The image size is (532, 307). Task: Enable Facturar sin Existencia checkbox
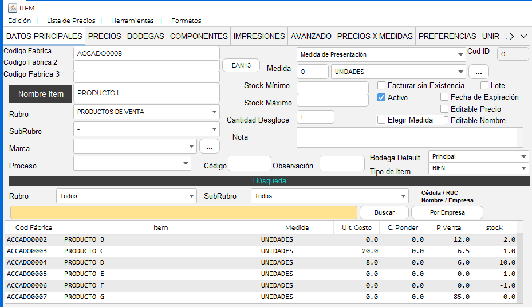pos(381,86)
